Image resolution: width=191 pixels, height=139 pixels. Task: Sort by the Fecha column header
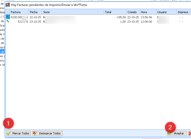(x=35, y=12)
